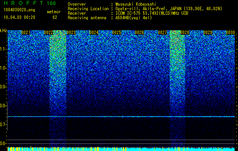Click the 0.7 kHz axis label
This screenshot has width=238, height=151.
pyautogui.click(x=3, y=125)
